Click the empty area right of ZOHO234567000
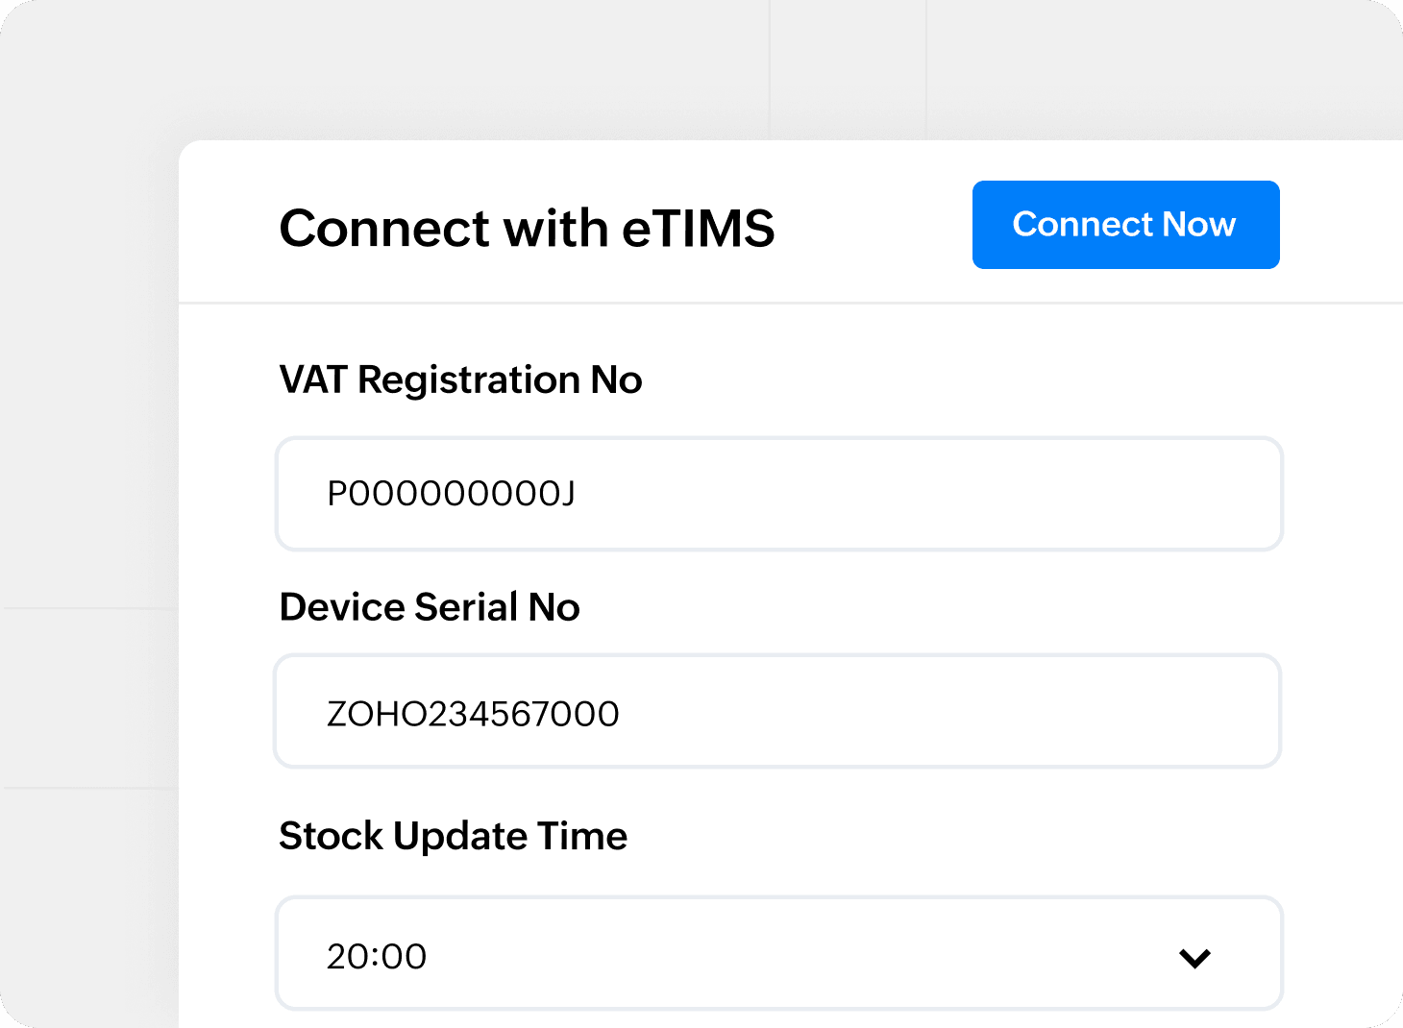The image size is (1403, 1028). pos(942,712)
